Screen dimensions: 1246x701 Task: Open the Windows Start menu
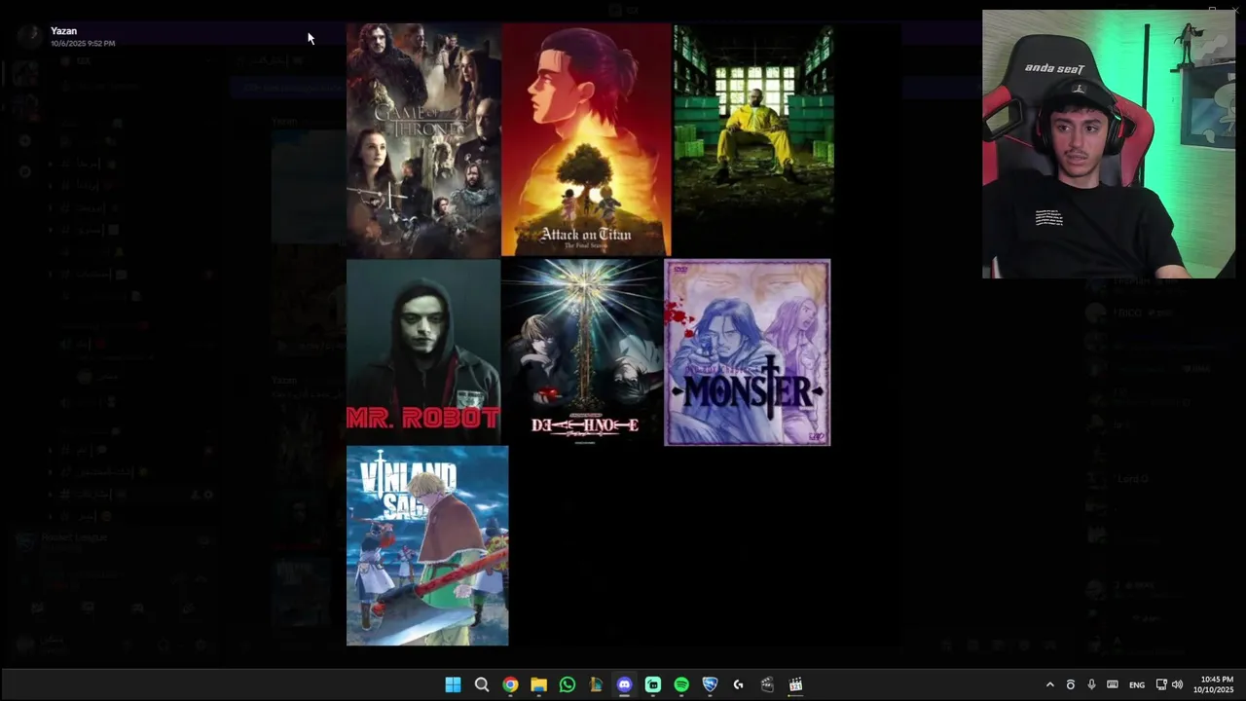(x=453, y=684)
